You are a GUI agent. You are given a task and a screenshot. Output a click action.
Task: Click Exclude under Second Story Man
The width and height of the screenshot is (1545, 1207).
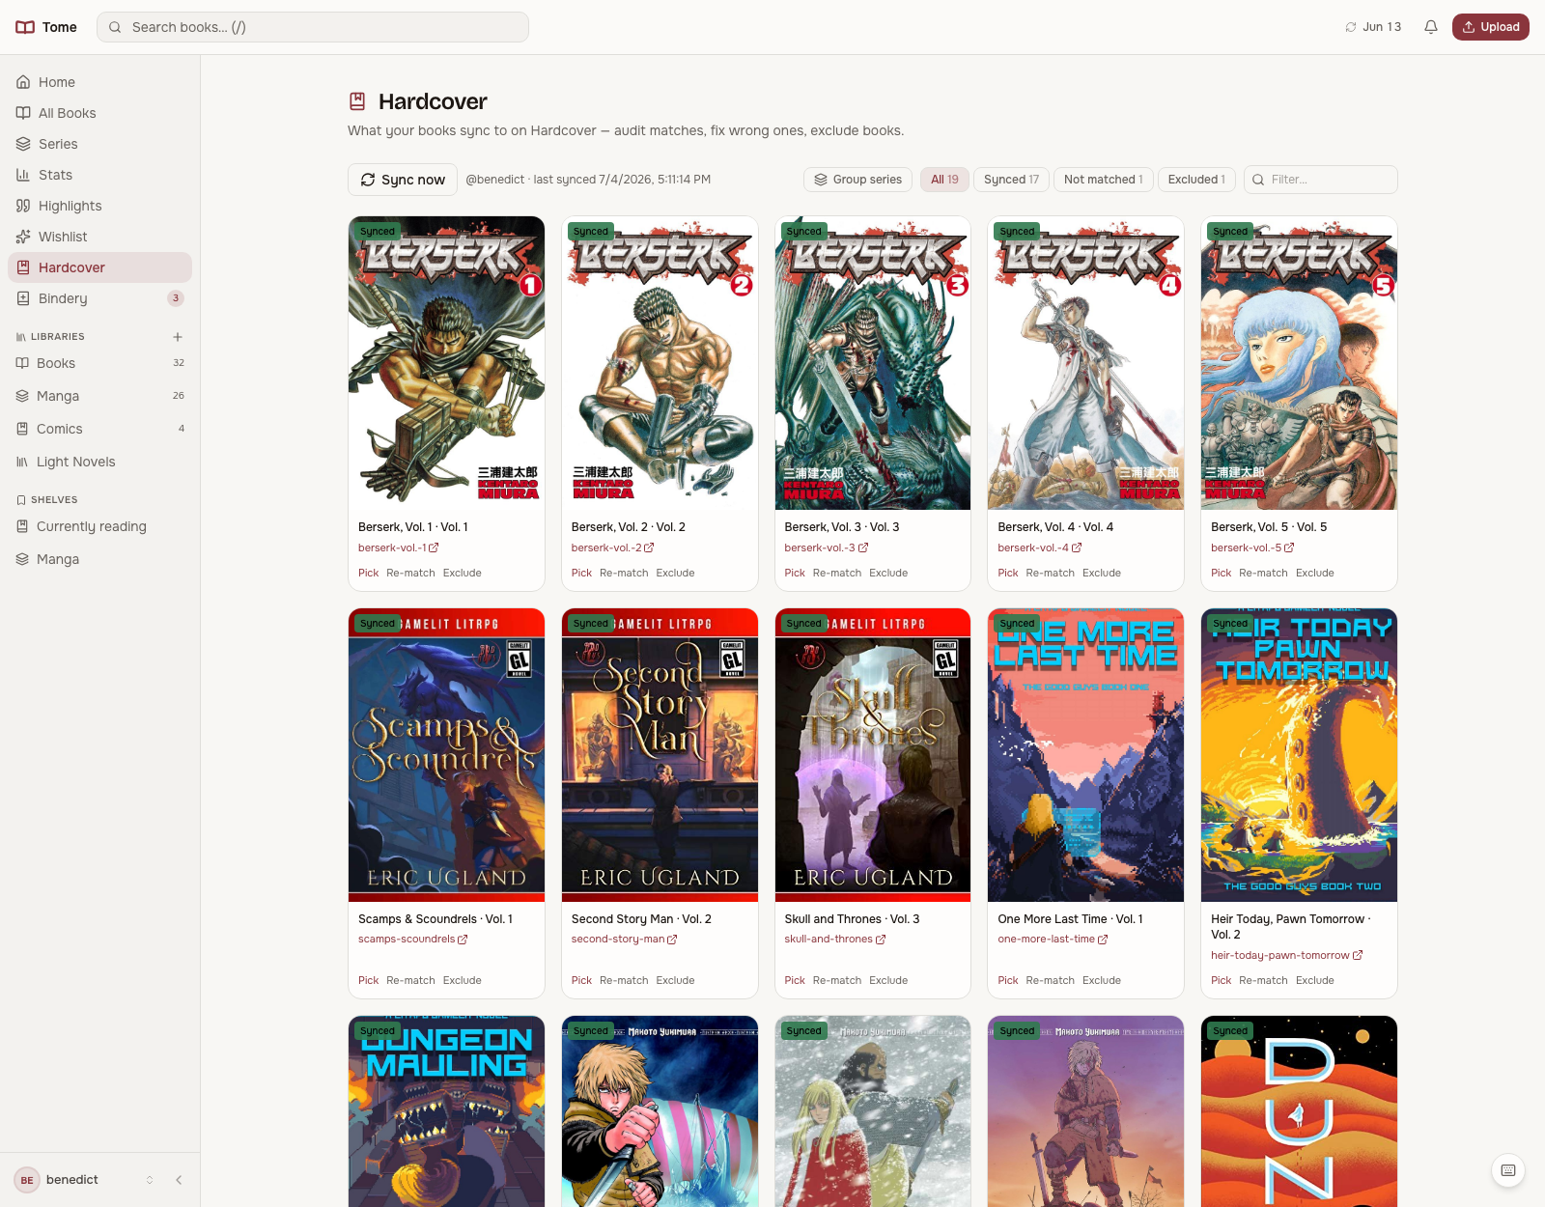click(675, 980)
